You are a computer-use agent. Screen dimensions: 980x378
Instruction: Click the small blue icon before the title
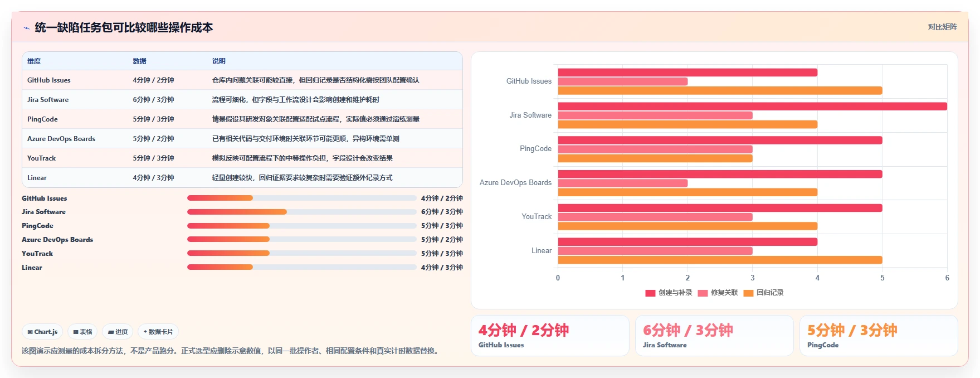(26, 28)
